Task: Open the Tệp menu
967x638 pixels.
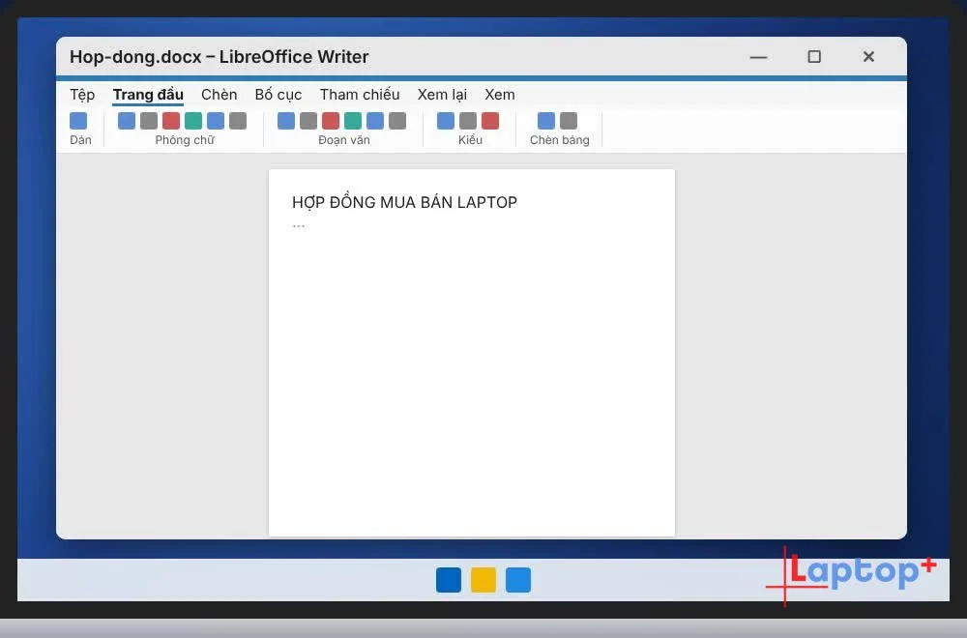Action: (82, 95)
